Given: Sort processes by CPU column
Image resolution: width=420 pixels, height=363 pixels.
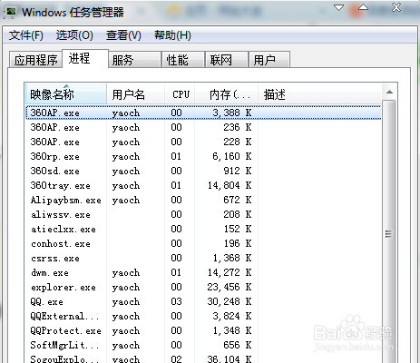Looking at the screenshot, I should 180,94.
